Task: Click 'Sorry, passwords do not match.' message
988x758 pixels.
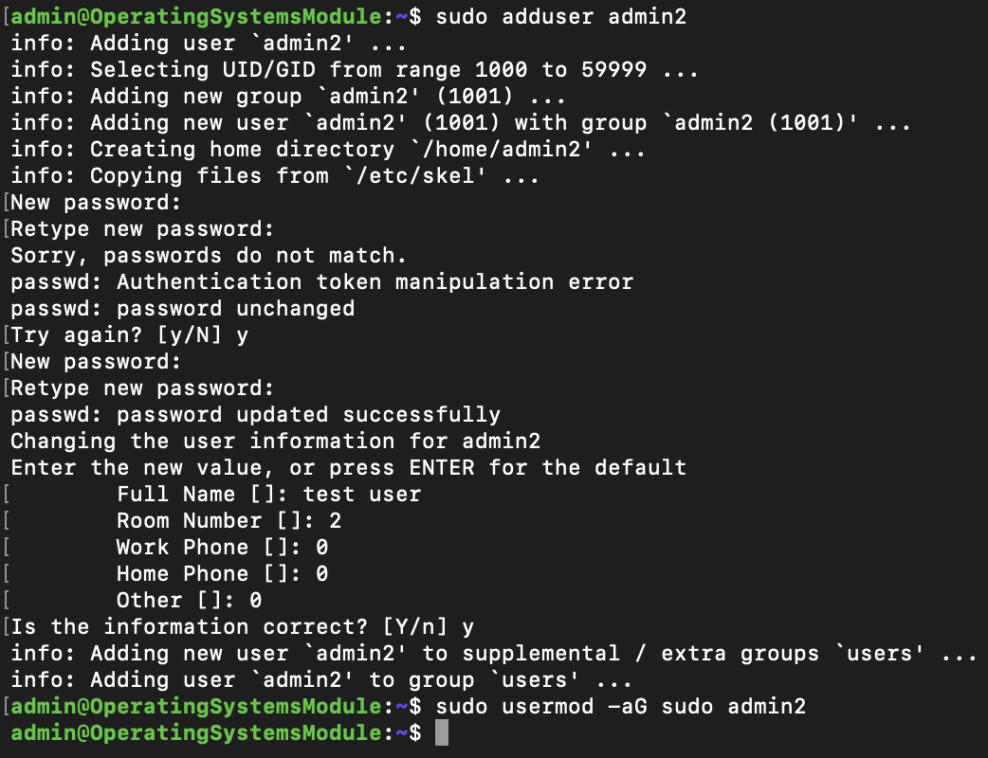Action: click(209, 255)
